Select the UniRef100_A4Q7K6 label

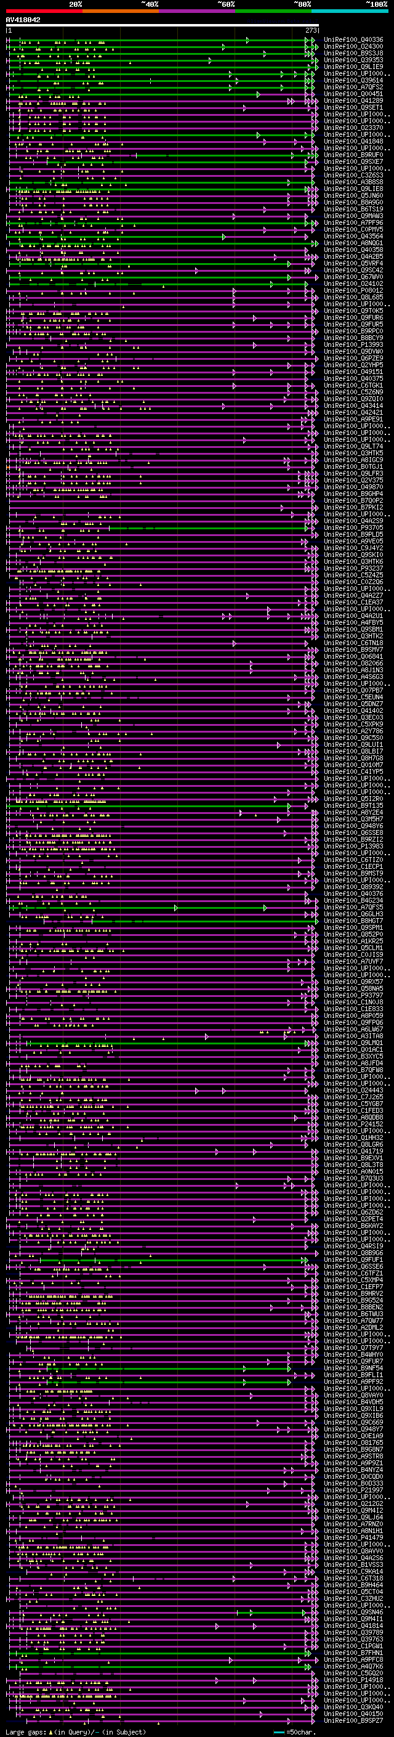(353, 1666)
